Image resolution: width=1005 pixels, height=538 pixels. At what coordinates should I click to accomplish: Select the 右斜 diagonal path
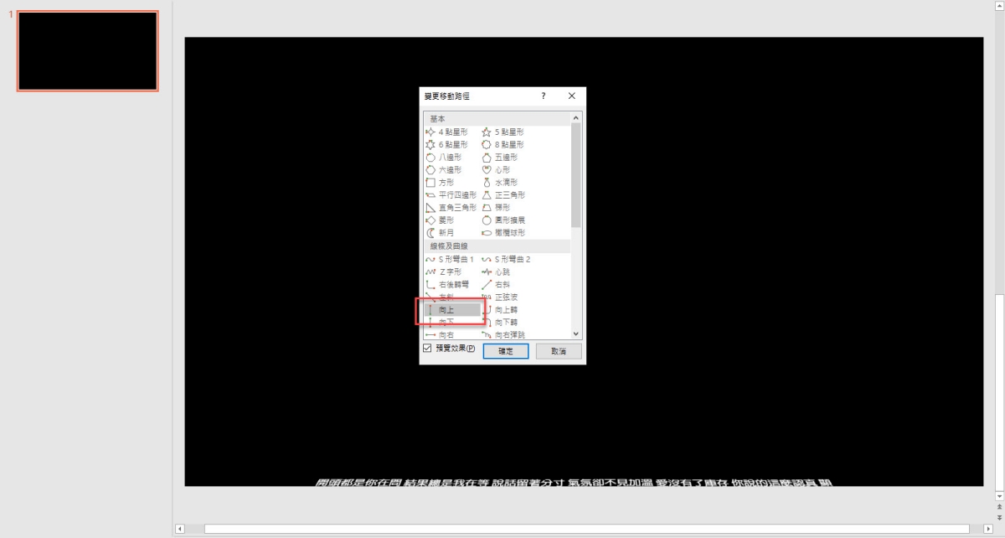[495, 285]
